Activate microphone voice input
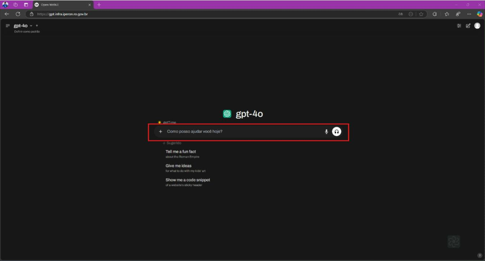This screenshot has width=485, height=261. [x=326, y=132]
